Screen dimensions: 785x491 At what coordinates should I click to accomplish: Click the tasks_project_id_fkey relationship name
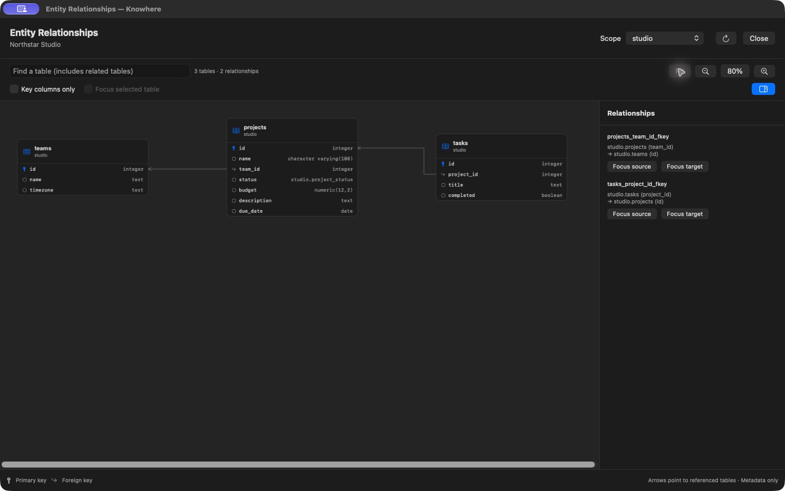pos(637,184)
